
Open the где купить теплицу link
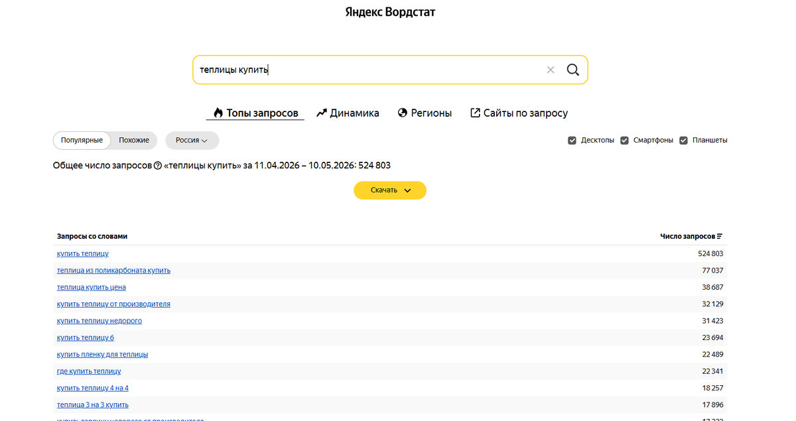click(89, 371)
